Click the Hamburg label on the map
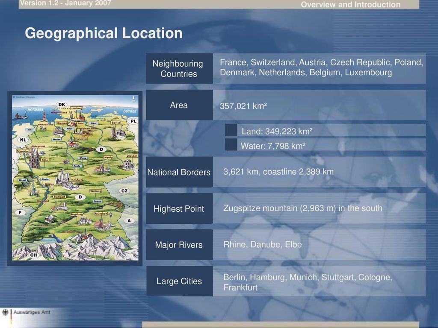 pyautogui.click(x=76, y=108)
